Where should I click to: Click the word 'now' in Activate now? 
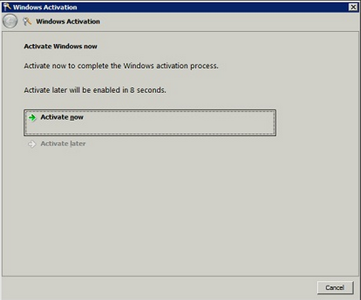[76, 117]
